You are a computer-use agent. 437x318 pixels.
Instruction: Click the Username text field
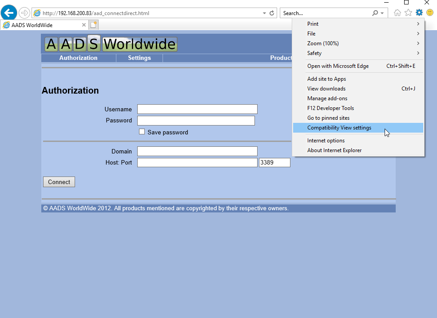(197, 109)
